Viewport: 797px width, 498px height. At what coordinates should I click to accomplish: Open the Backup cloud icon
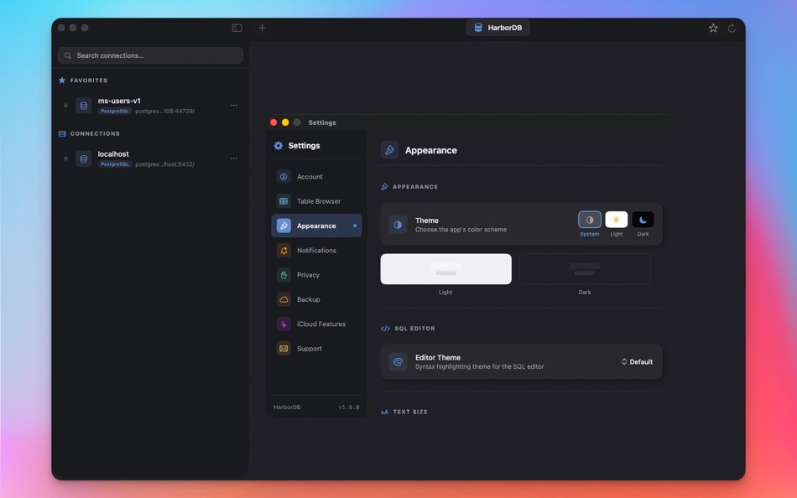284,299
